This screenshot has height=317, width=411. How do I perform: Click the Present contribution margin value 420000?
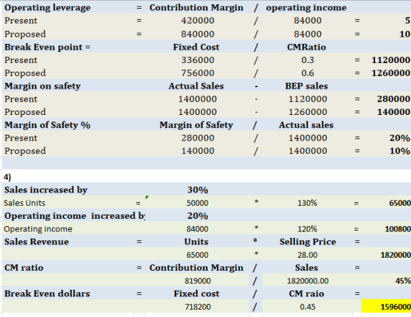click(x=197, y=20)
